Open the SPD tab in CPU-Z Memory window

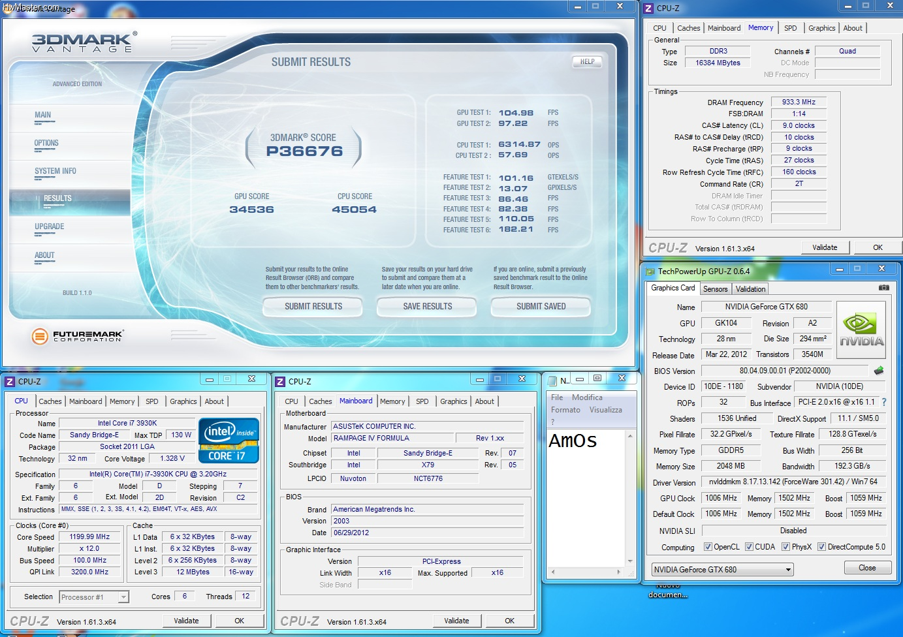tap(790, 28)
